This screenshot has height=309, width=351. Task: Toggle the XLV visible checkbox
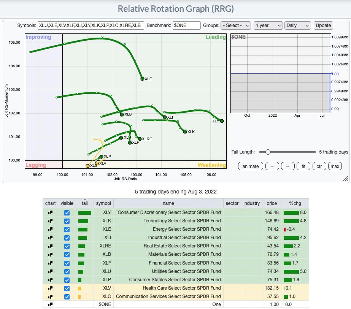click(67, 288)
